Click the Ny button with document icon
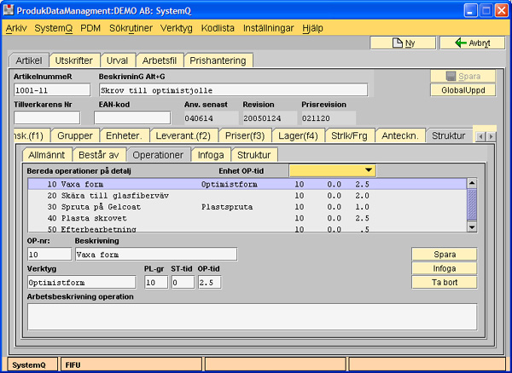 click(403, 43)
